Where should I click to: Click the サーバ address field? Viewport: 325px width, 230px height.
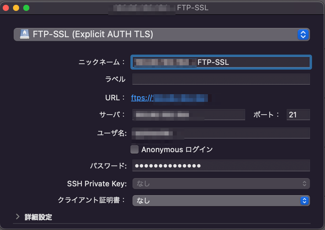188,115
